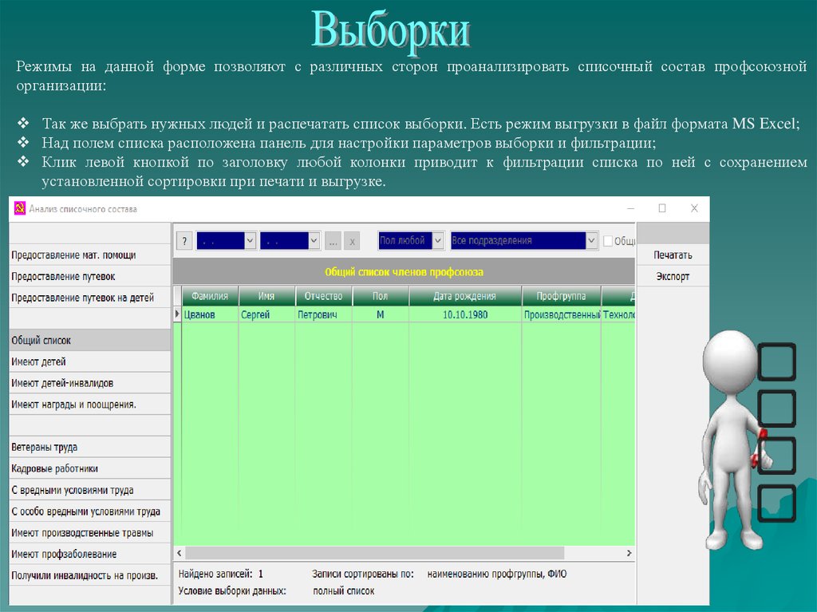Open the first date dropdown
This screenshot has width=817, height=612.
point(250,241)
